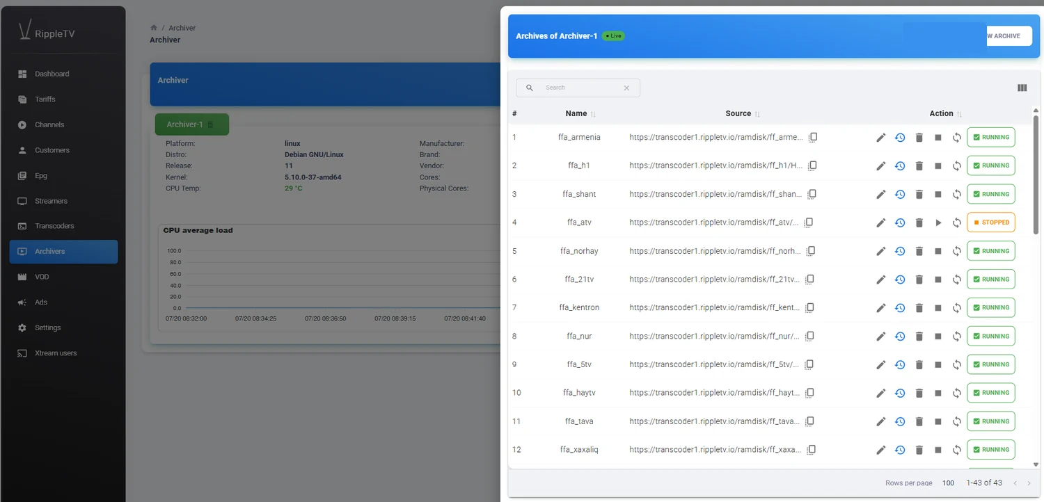Stop the ffa_norhay archive
This screenshot has height=502, width=1044.
point(938,252)
